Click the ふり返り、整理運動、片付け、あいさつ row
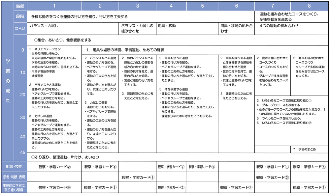 pos(65,157)
